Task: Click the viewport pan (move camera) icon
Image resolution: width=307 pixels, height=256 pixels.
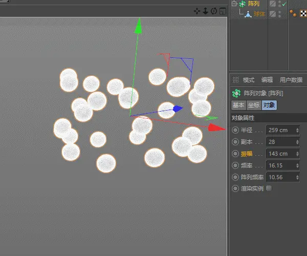Action: pyautogui.click(x=197, y=11)
